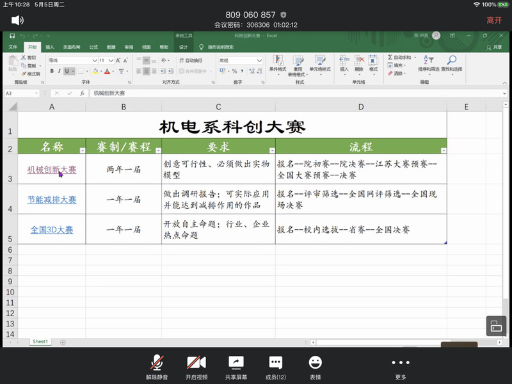
Task: Toggle Wrap Text (自动换行)
Action: tap(189, 60)
